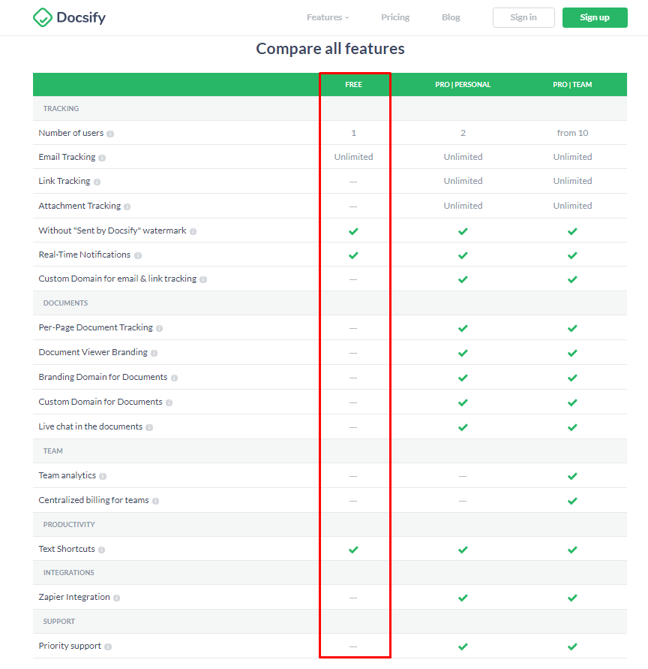Click the Docsify logo icon

[43, 17]
